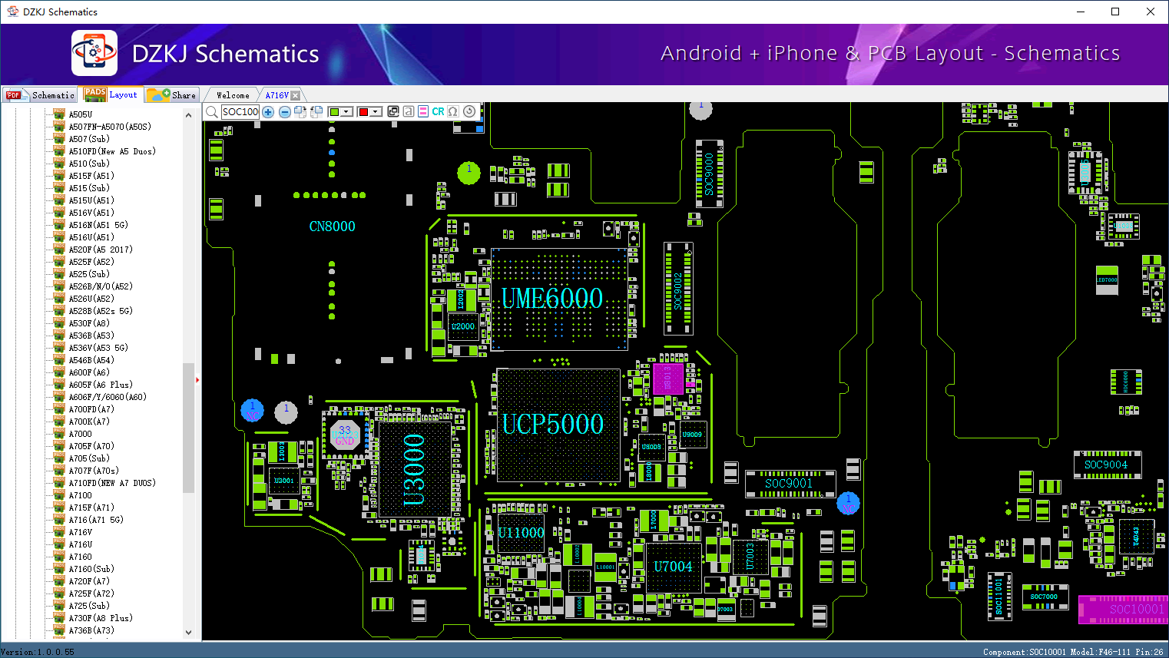Click the highlighted magenta SOC10001 connector

coord(1124,609)
